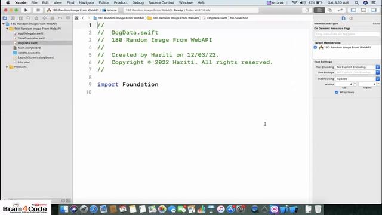
Task: Open the Indent Using dropdown
Action: [358, 79]
